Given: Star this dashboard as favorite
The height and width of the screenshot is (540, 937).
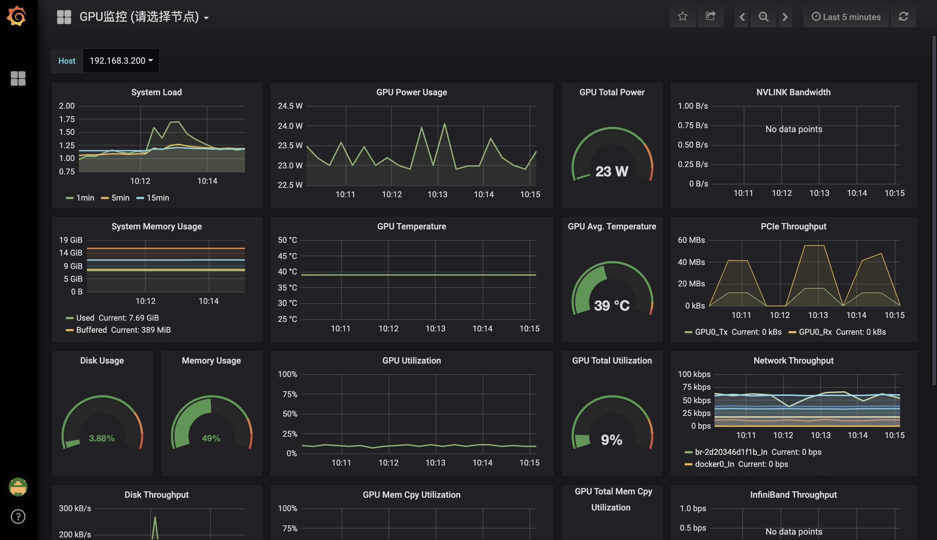Looking at the screenshot, I should (682, 17).
